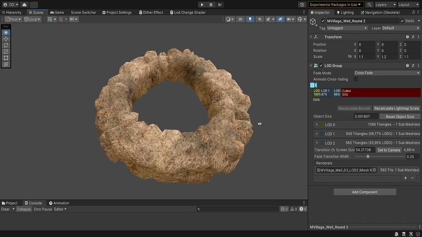This screenshot has width=422, height=237.
Task: Toggle Scene view lighting with the bulb icon
Action: point(250,19)
